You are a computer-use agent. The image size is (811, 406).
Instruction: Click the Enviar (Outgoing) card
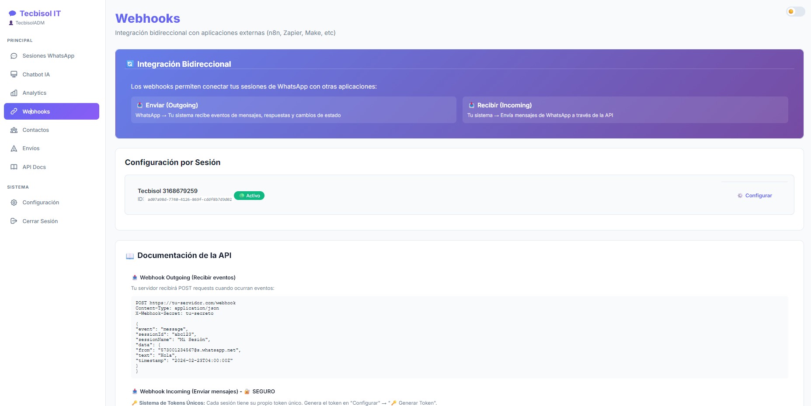point(293,110)
